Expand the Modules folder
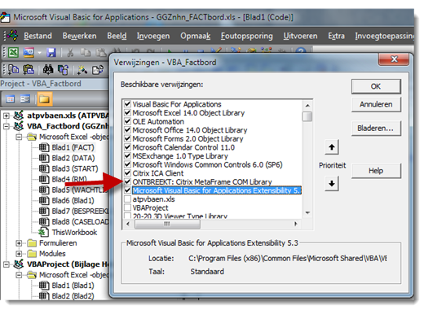This screenshot has width=424, height=310. (x=19, y=254)
